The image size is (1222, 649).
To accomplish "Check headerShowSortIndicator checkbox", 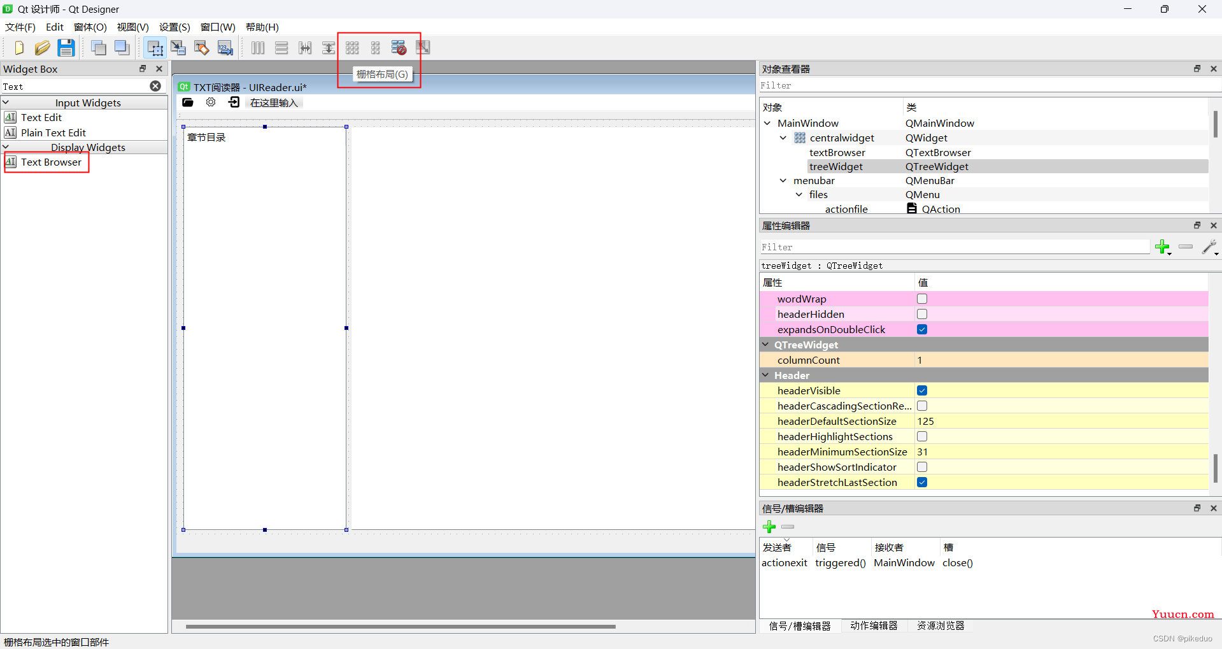I will 922,467.
